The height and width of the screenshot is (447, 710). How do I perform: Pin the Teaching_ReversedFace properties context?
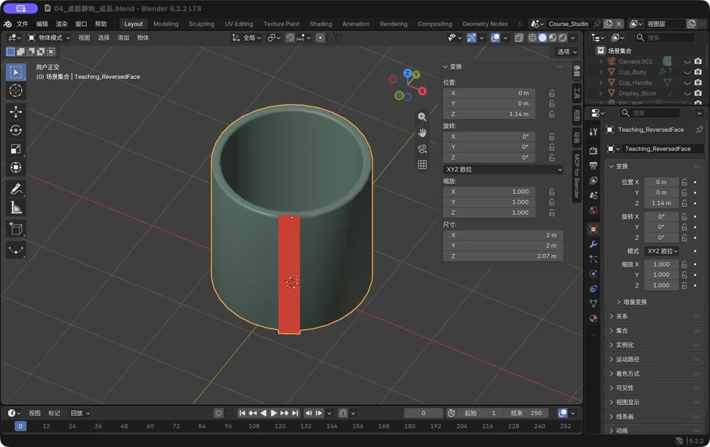pos(699,130)
